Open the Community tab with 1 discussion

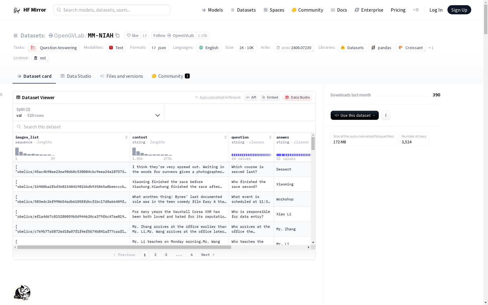pos(171,76)
